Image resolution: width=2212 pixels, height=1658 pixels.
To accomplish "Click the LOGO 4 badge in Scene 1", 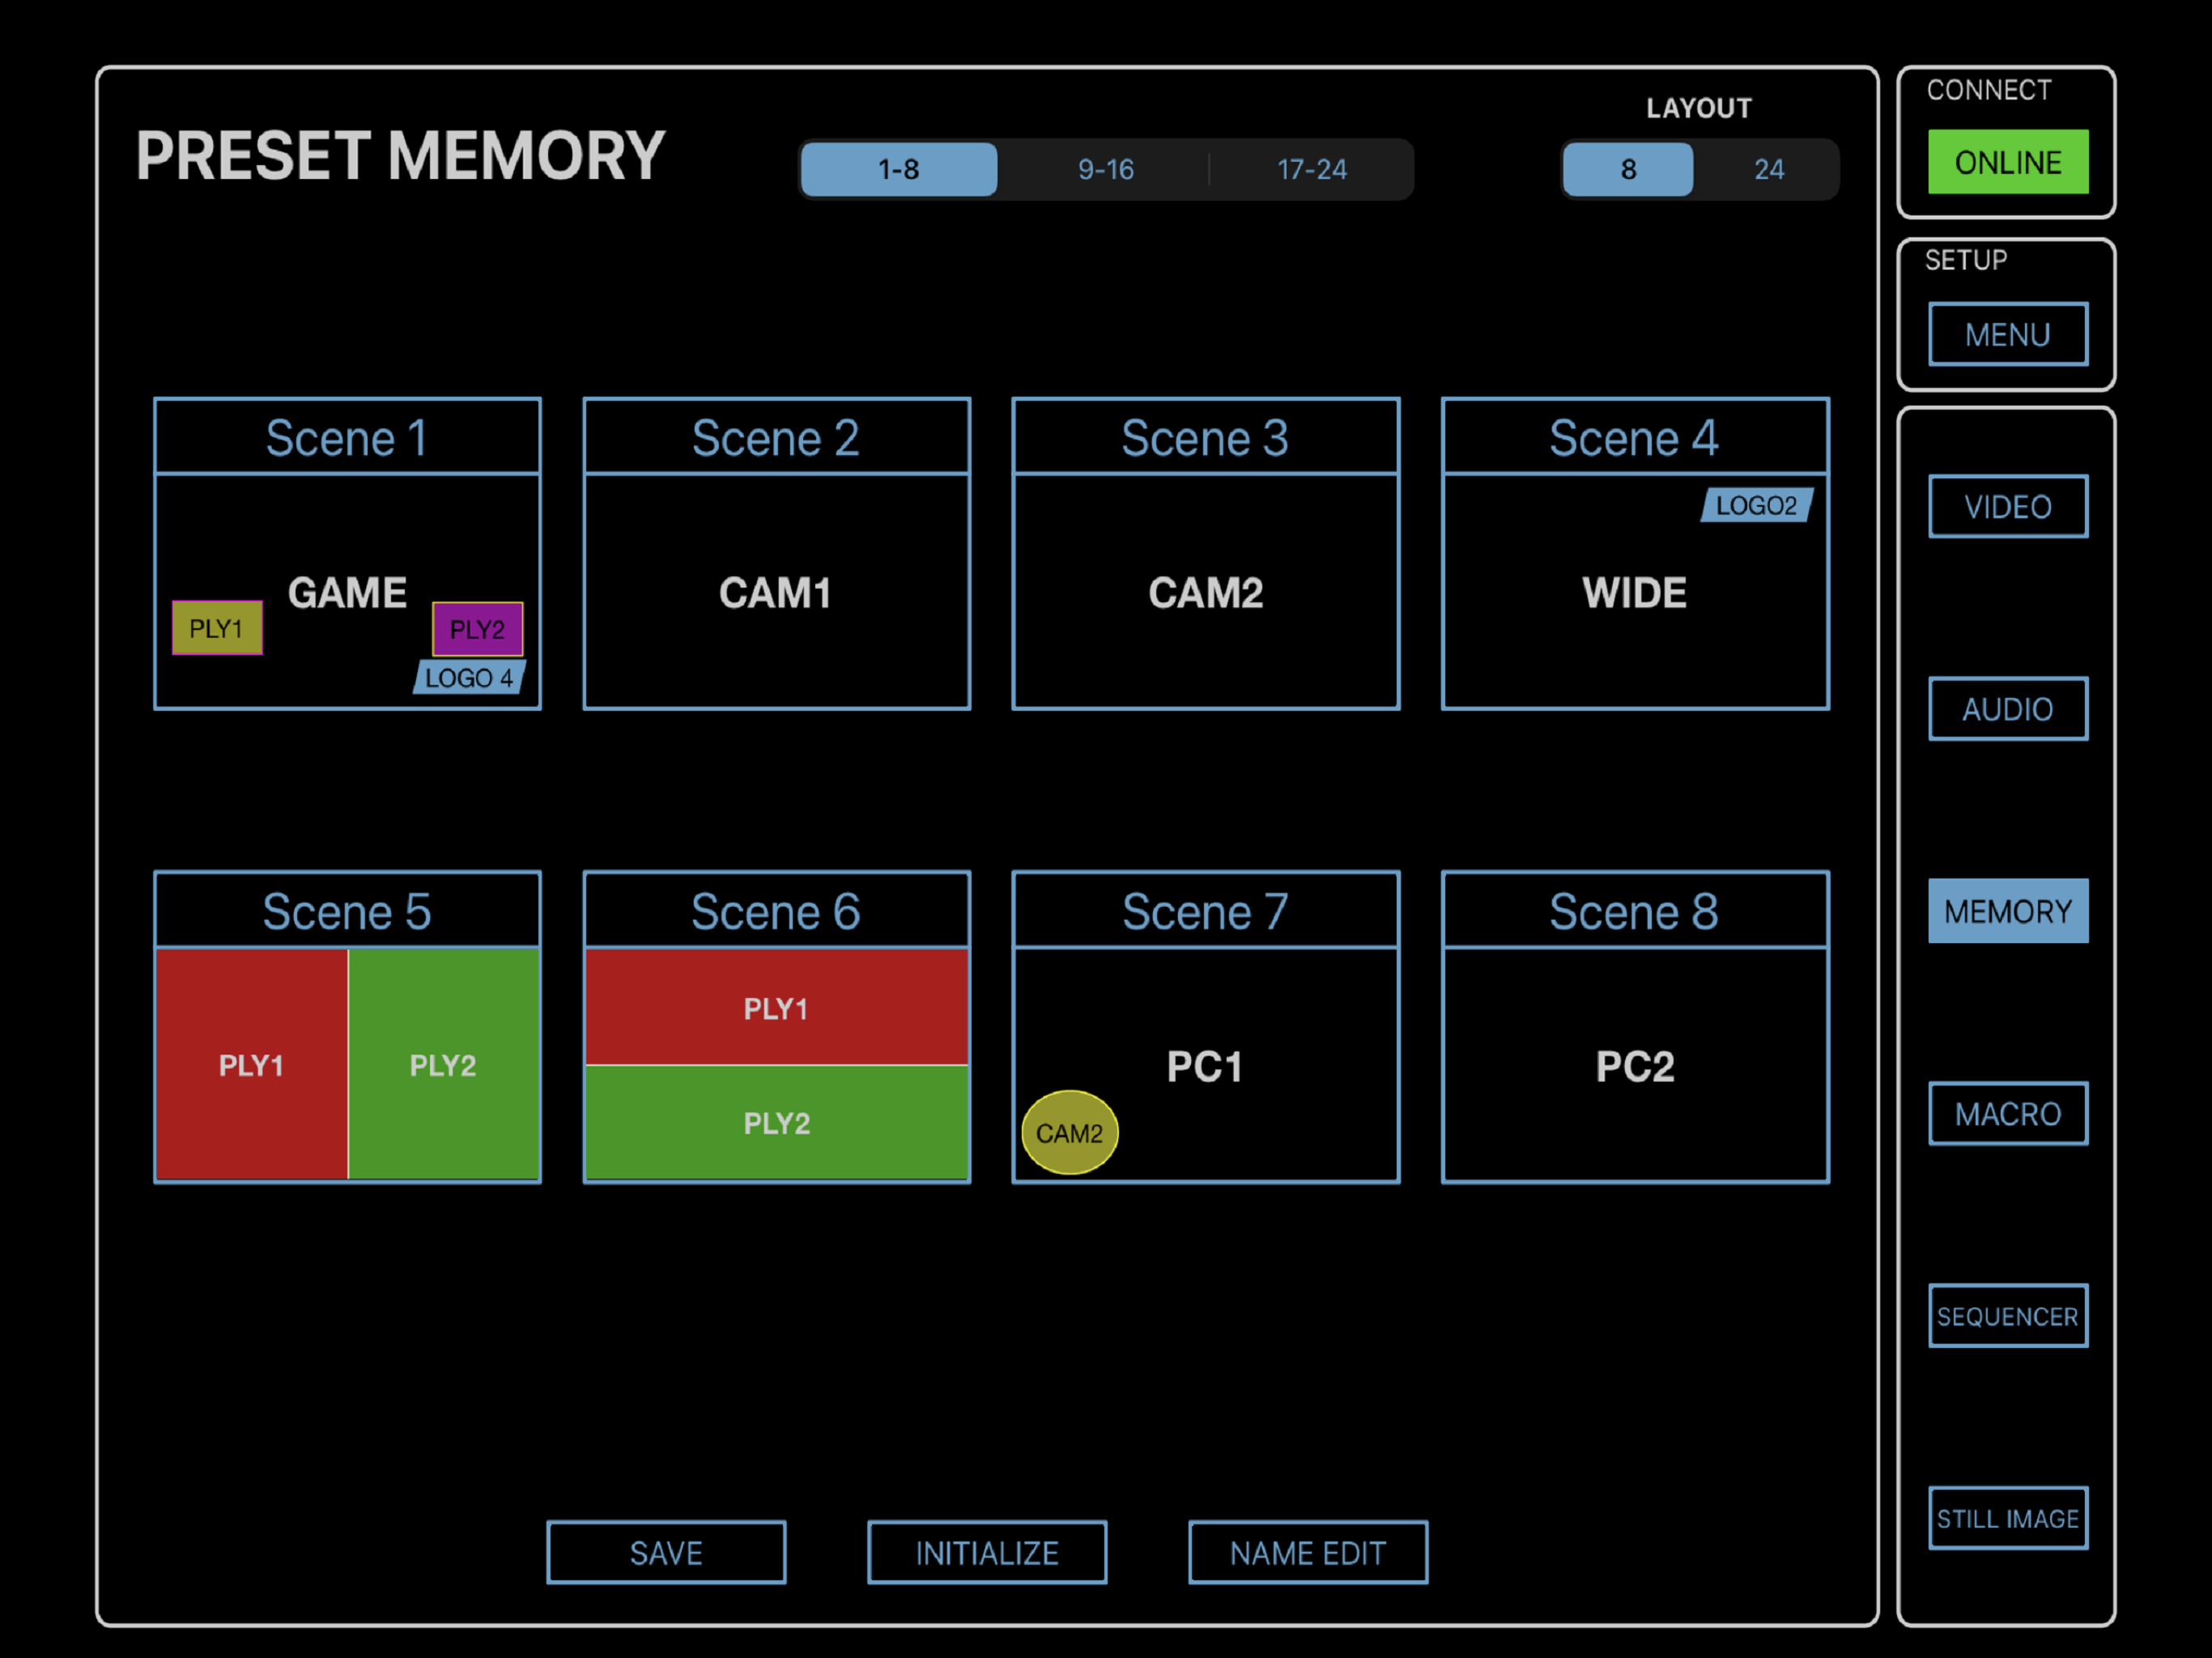I will coord(469,677).
